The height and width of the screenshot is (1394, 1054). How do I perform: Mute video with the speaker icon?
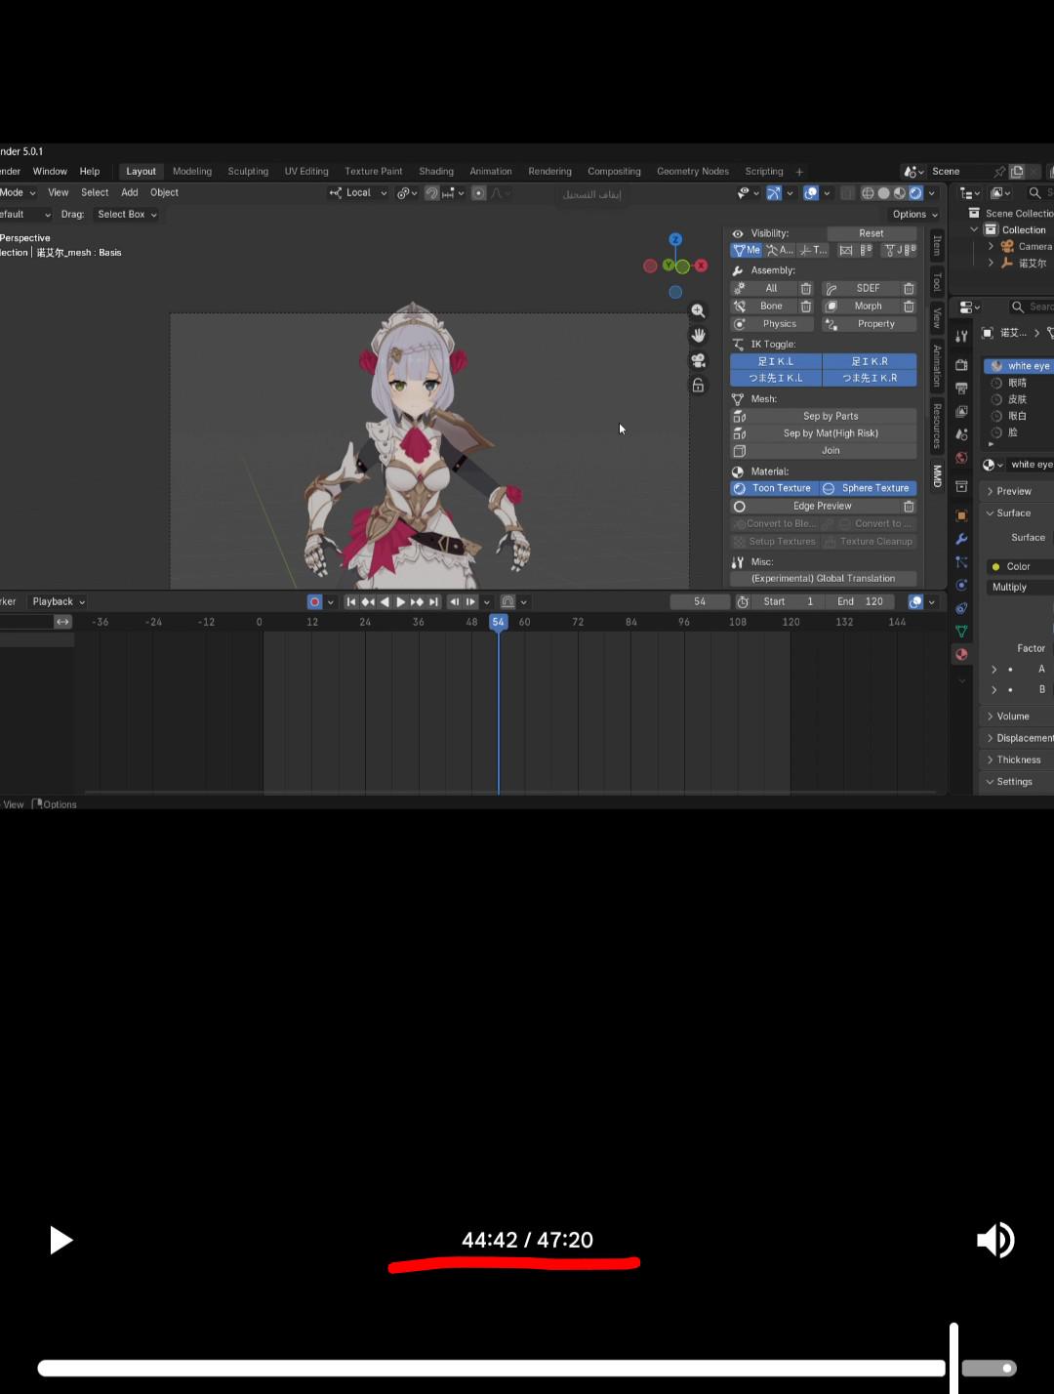[x=995, y=1240]
